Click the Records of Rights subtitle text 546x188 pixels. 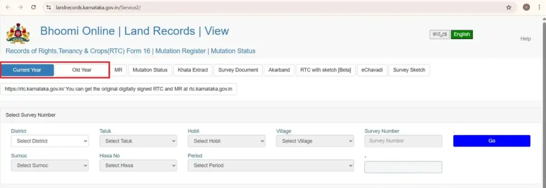130,51
